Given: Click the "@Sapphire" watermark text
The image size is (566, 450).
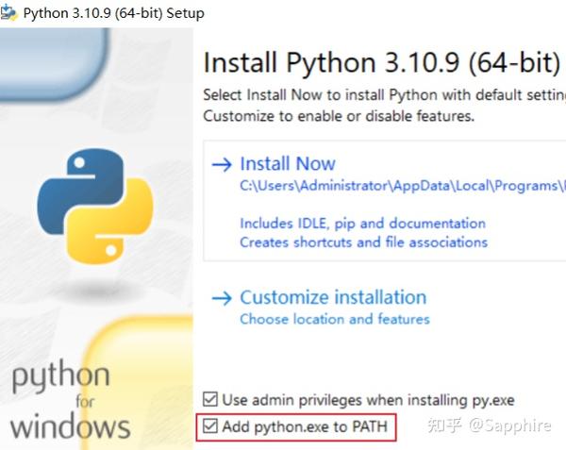Looking at the screenshot, I should [x=510, y=425].
